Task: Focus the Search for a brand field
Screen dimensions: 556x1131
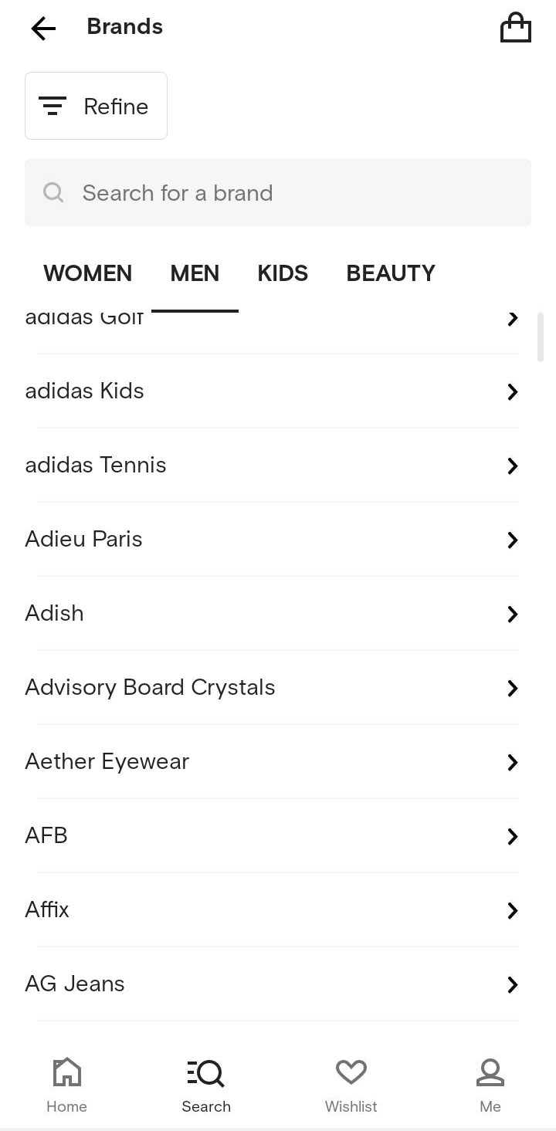Action: click(x=293, y=192)
